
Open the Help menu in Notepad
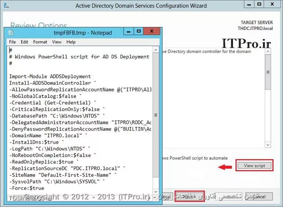click(71, 42)
